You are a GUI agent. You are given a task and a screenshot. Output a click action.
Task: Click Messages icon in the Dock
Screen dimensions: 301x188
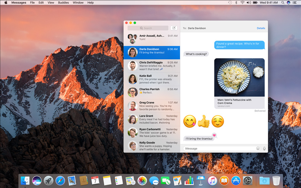[154, 181]
